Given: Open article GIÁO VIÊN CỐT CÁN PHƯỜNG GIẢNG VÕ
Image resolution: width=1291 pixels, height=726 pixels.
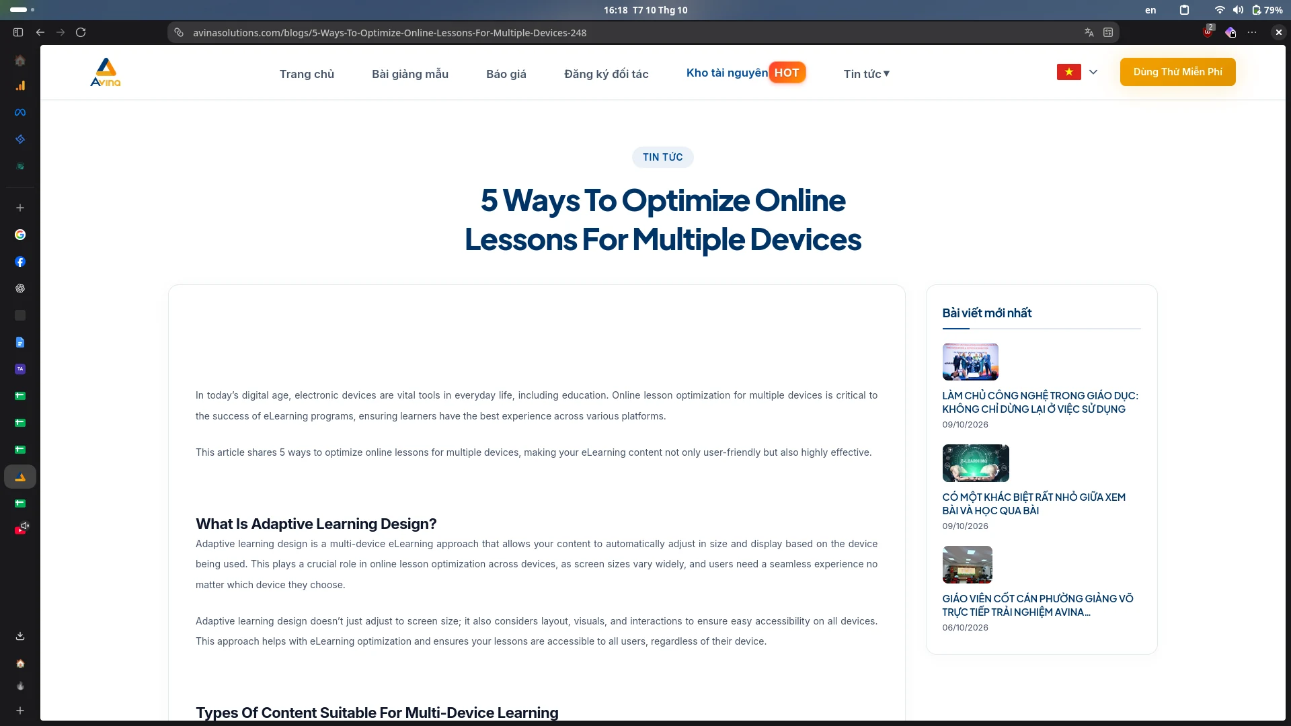Looking at the screenshot, I should click(x=1038, y=605).
